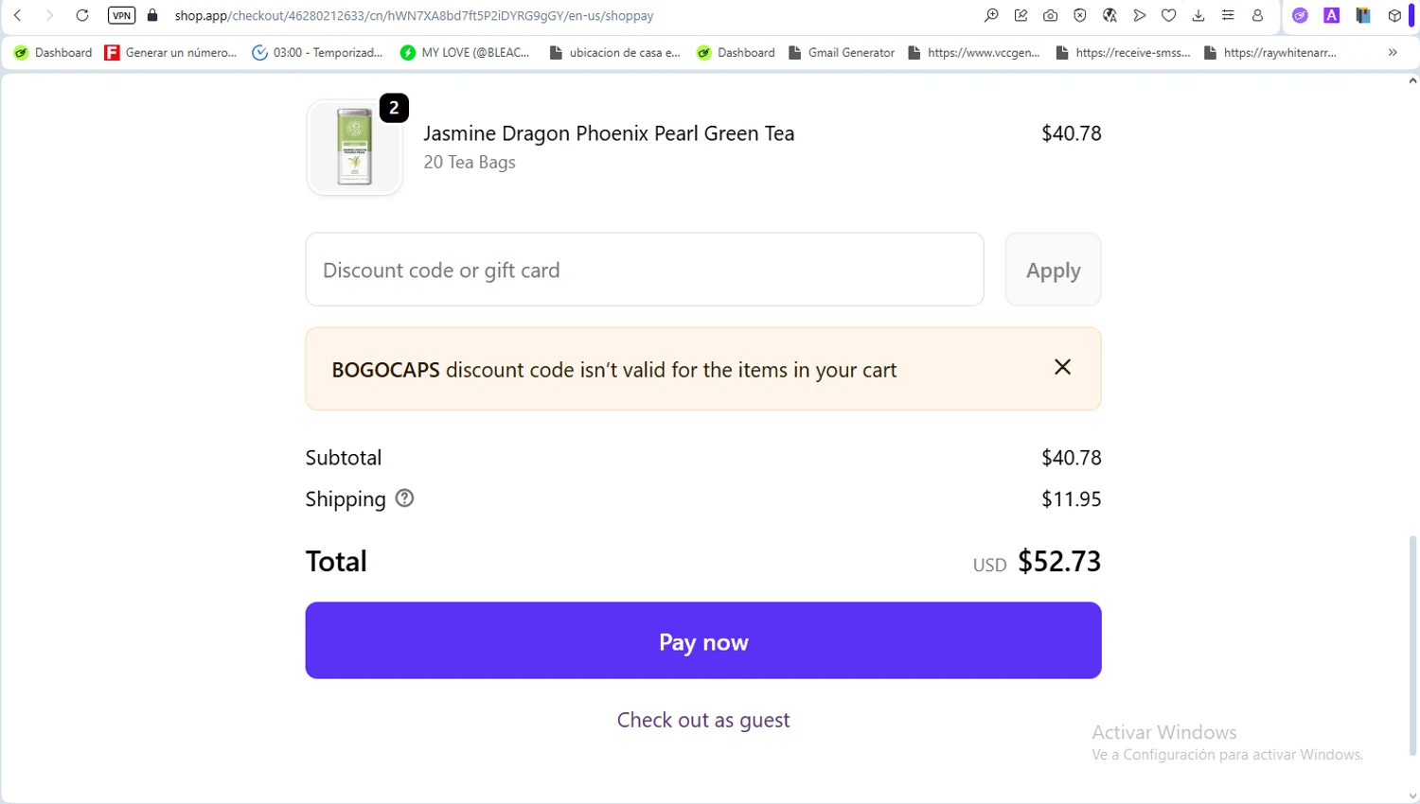Image resolution: width=1420 pixels, height=804 pixels.
Task: Open the ad blocker shield icon
Action: tap(1080, 15)
